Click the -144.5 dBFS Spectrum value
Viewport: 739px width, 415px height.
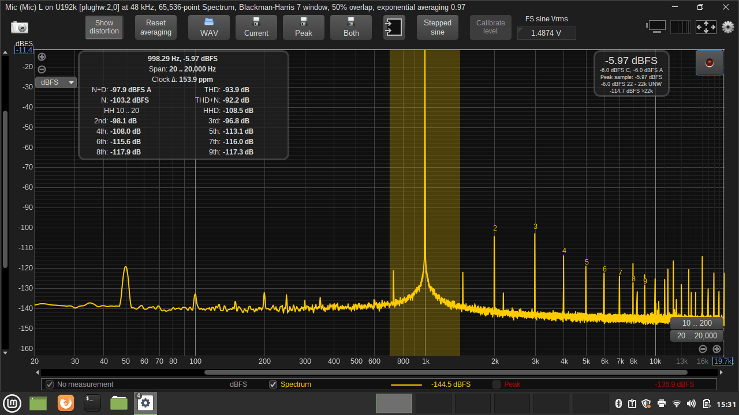click(x=450, y=384)
